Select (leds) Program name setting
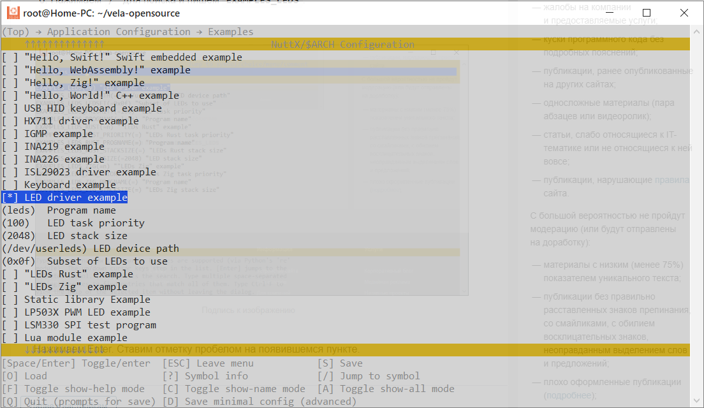Screen dimensions: 704x408 pyautogui.click(x=59, y=210)
